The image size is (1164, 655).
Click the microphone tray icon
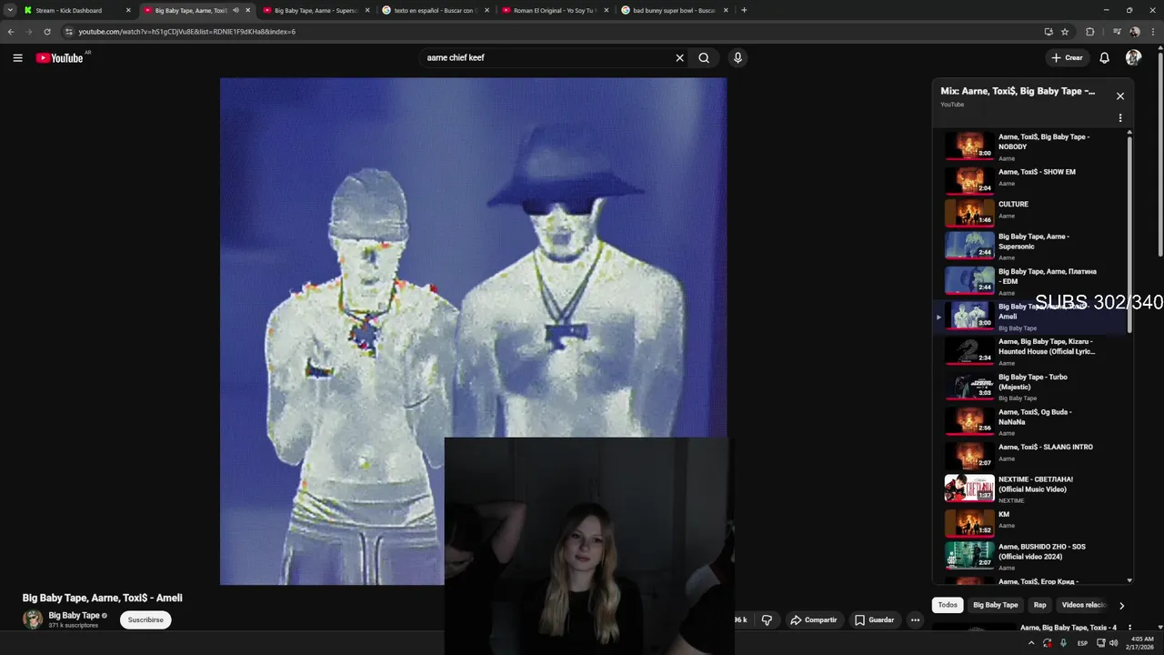[1063, 643]
